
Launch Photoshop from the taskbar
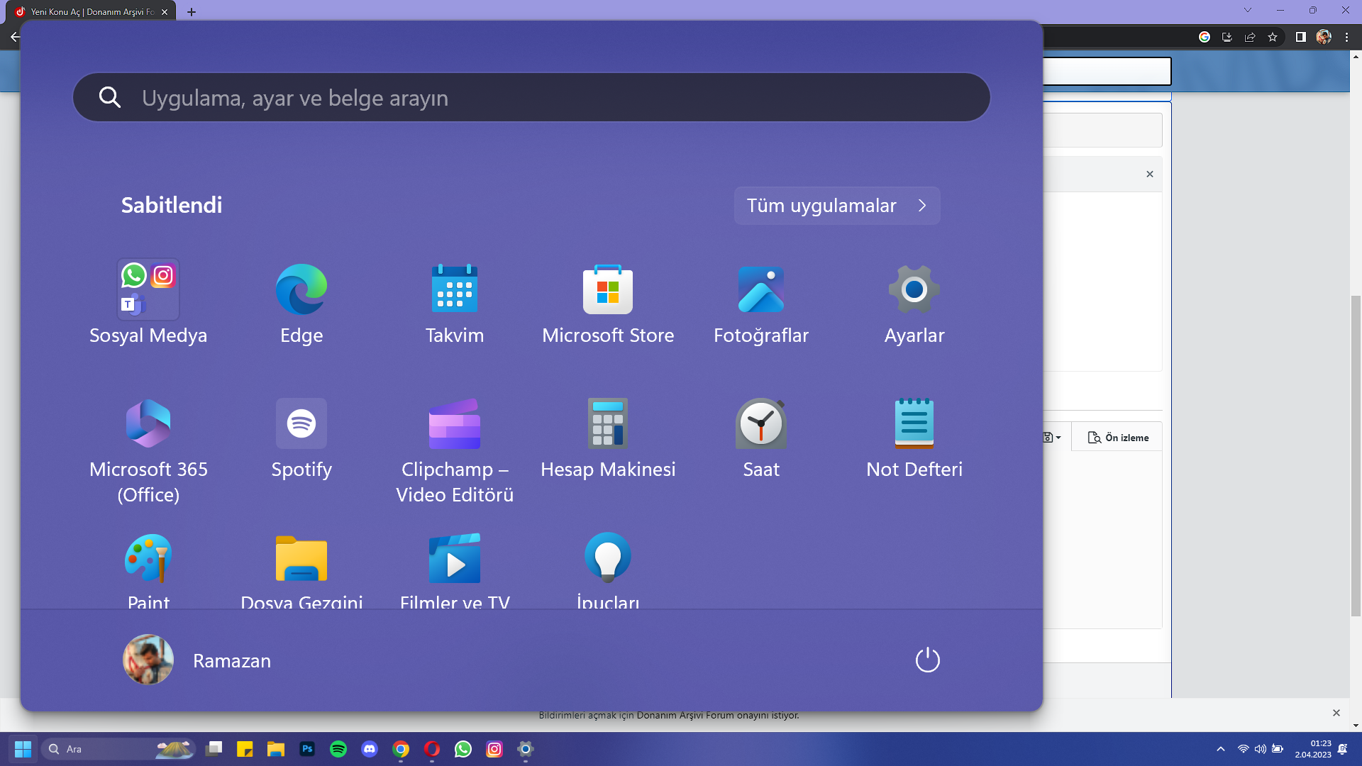click(307, 749)
